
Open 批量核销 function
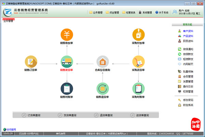[188, 71]
